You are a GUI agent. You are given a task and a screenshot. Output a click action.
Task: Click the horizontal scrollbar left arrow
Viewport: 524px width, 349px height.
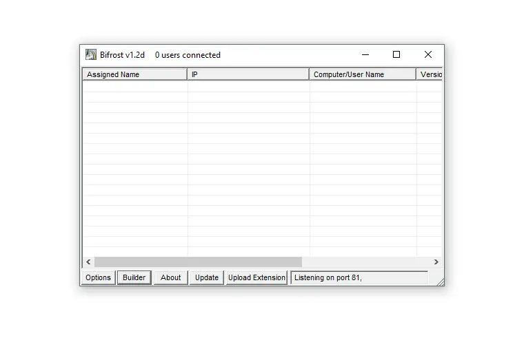pyautogui.click(x=88, y=262)
